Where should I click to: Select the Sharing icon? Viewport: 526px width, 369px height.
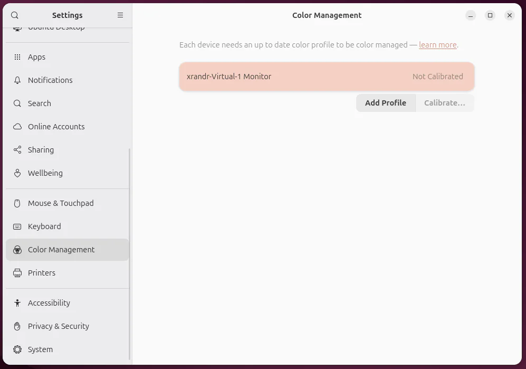pos(17,149)
